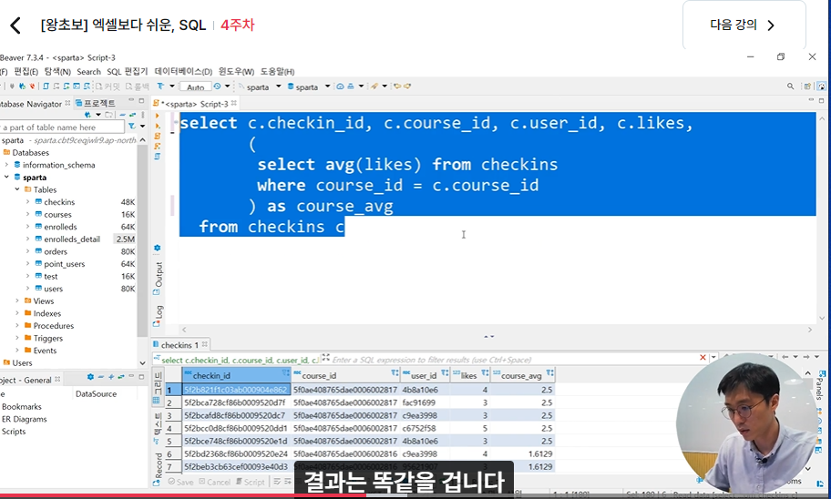This screenshot has width=831, height=499.
Task: Switch to Database Navigator tab
Action: coord(32,104)
